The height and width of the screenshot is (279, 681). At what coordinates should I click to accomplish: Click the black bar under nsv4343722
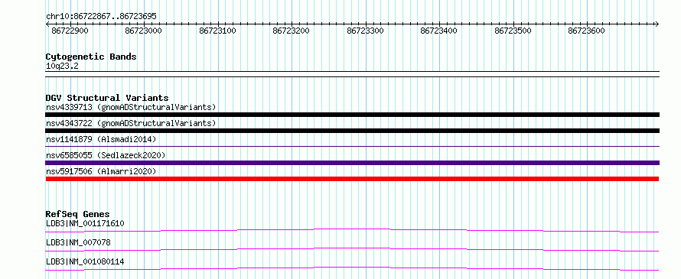[x=352, y=131]
